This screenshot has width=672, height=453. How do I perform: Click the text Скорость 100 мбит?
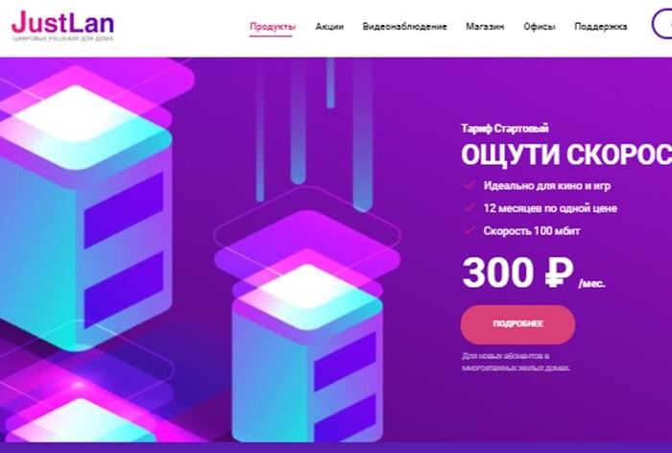tap(532, 231)
